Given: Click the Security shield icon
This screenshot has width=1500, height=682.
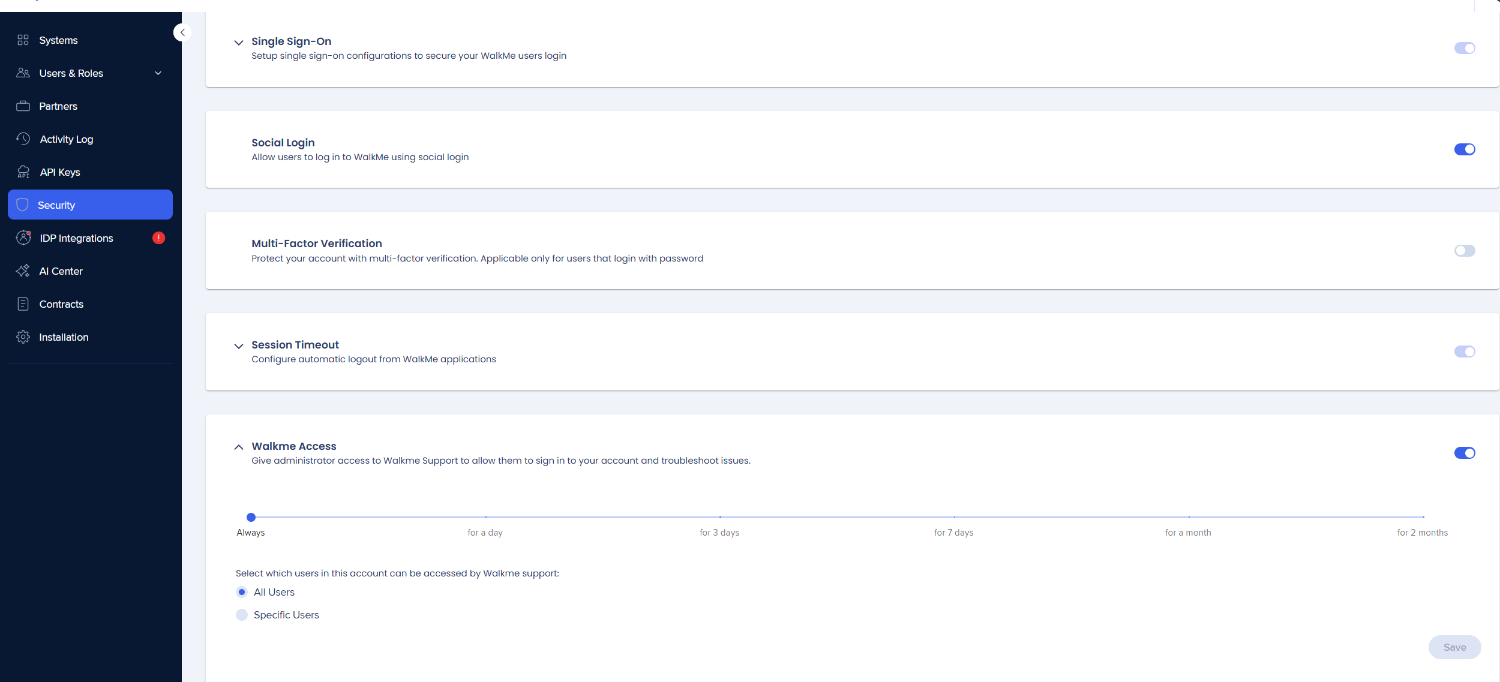Looking at the screenshot, I should [23, 205].
